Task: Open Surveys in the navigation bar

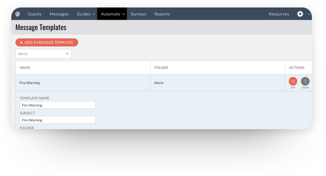Action: pyautogui.click(x=139, y=14)
